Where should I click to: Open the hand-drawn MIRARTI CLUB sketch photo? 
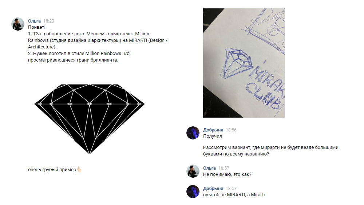click(x=244, y=63)
